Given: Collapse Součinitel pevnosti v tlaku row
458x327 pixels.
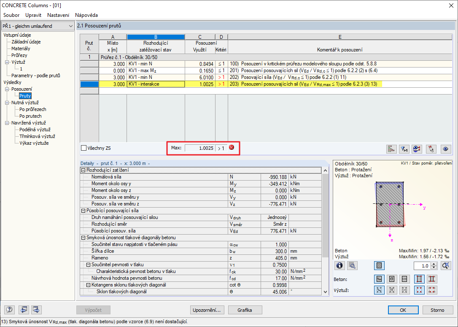Looking at the screenshot, I should point(88,265).
